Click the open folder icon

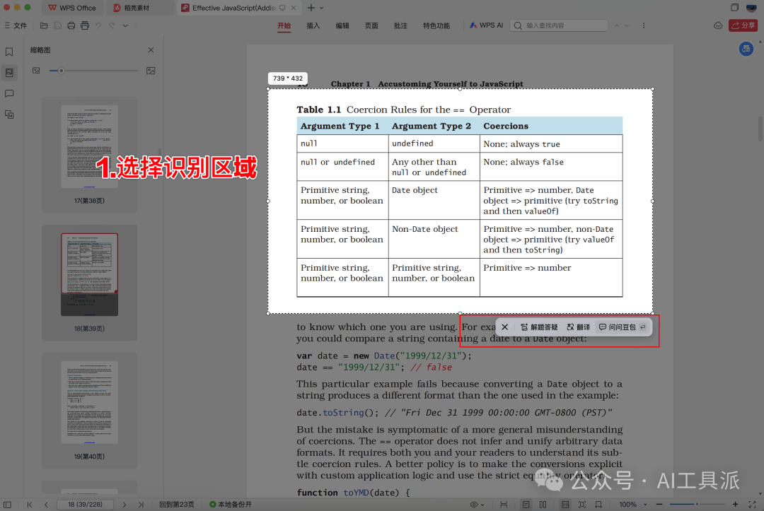click(x=44, y=25)
